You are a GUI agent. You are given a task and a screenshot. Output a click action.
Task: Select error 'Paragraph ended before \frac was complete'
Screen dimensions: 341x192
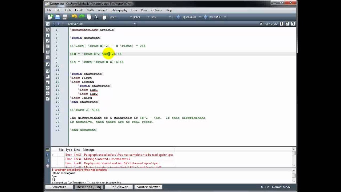point(113,155)
